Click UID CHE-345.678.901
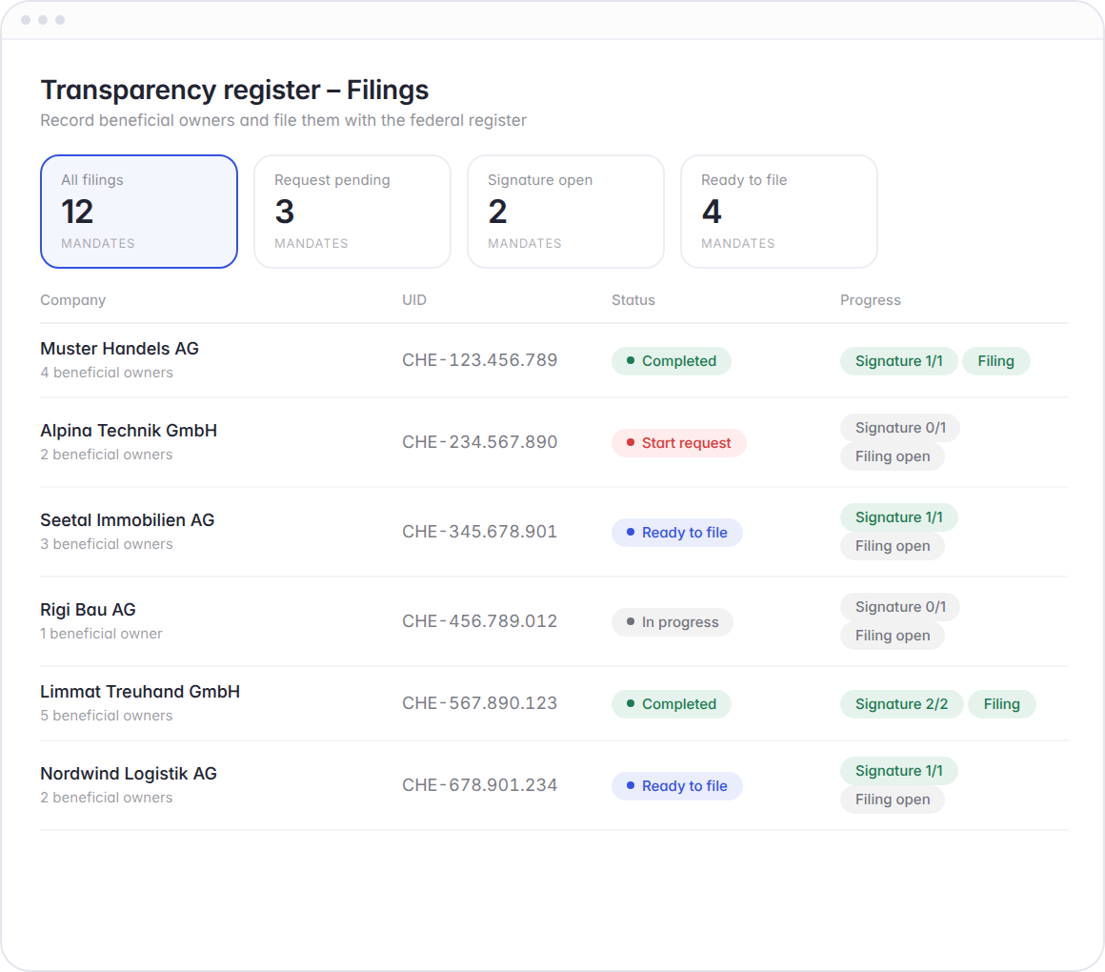 [480, 532]
